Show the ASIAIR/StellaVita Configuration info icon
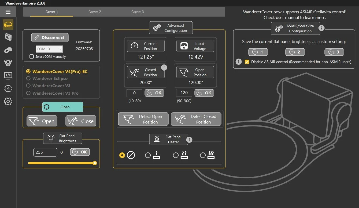359x208 pixels. point(321,28)
